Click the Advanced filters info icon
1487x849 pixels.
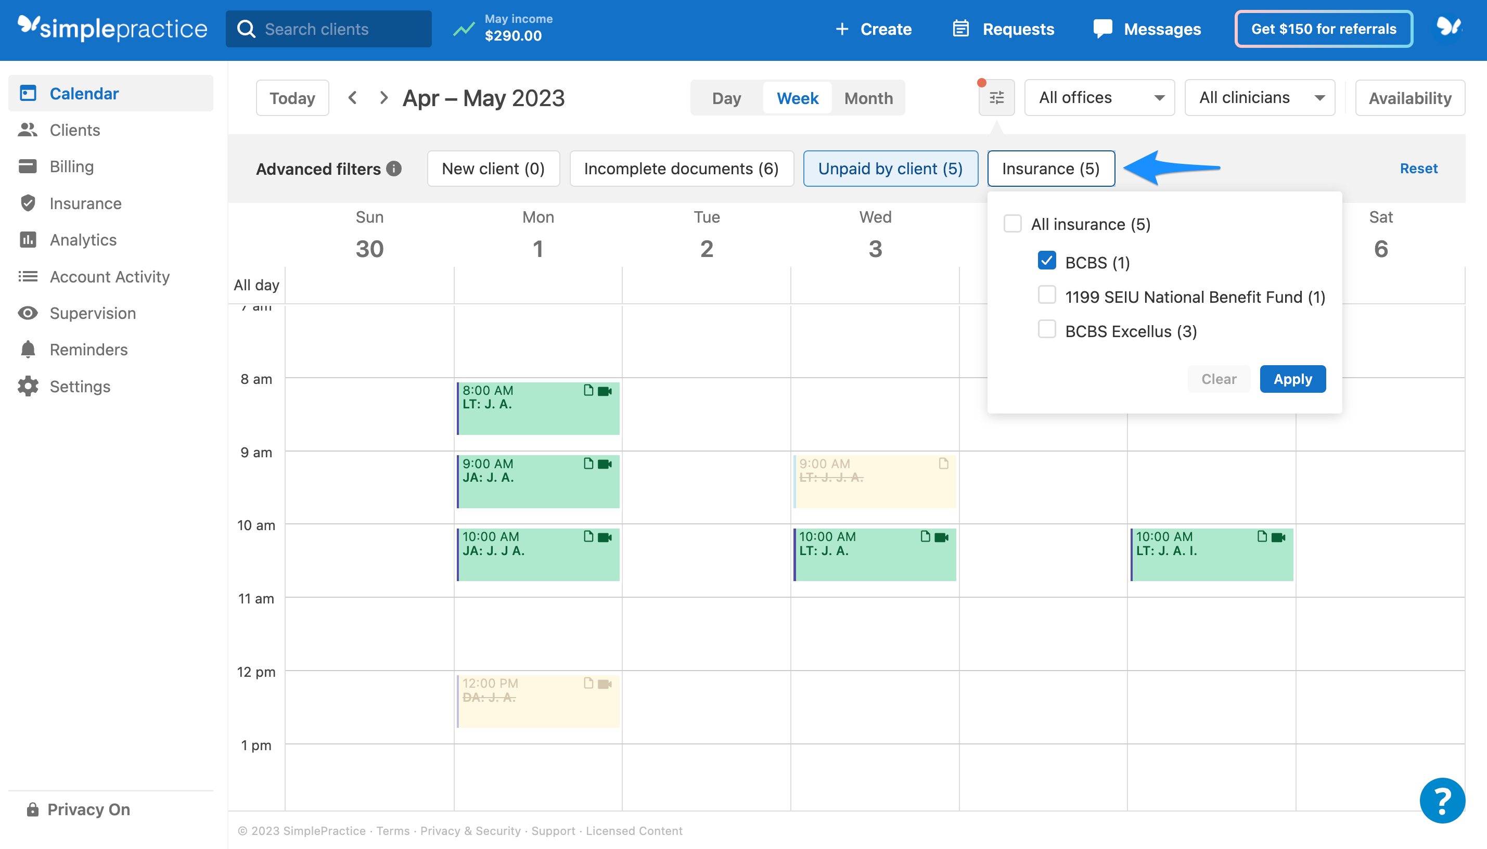(394, 169)
